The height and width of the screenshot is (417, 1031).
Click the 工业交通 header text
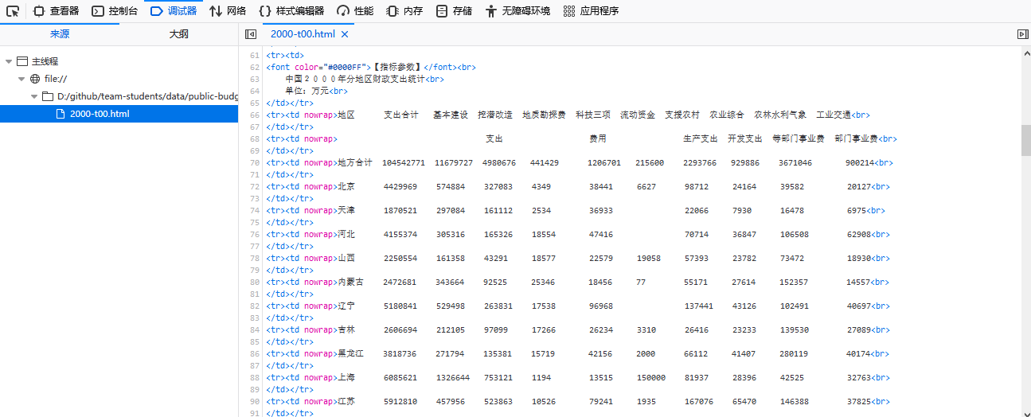point(834,115)
